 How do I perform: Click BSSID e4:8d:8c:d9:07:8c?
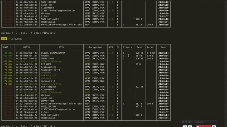pyautogui.click(x=27, y=53)
